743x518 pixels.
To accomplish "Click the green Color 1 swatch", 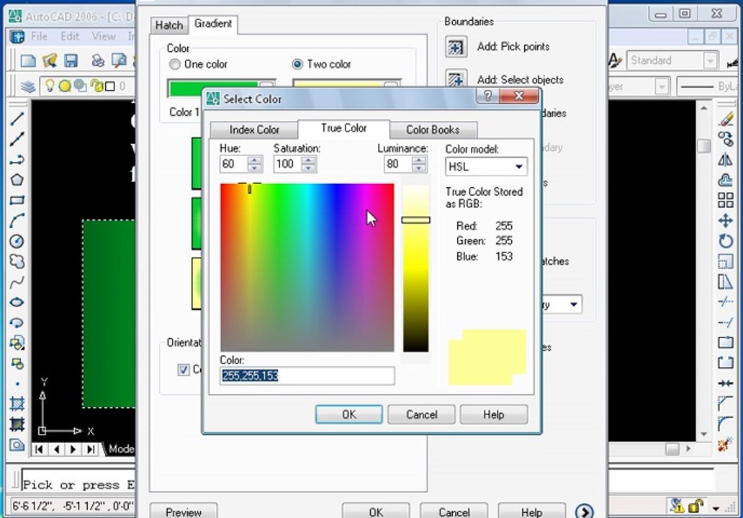I will point(215,88).
